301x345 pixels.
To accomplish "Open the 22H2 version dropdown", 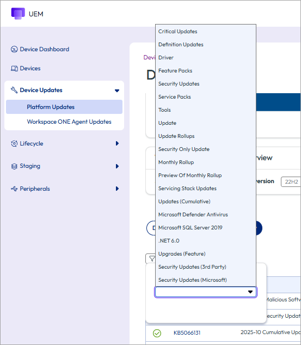I will [291, 181].
